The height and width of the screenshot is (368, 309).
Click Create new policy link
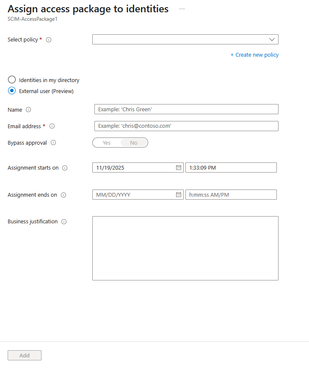254,55
